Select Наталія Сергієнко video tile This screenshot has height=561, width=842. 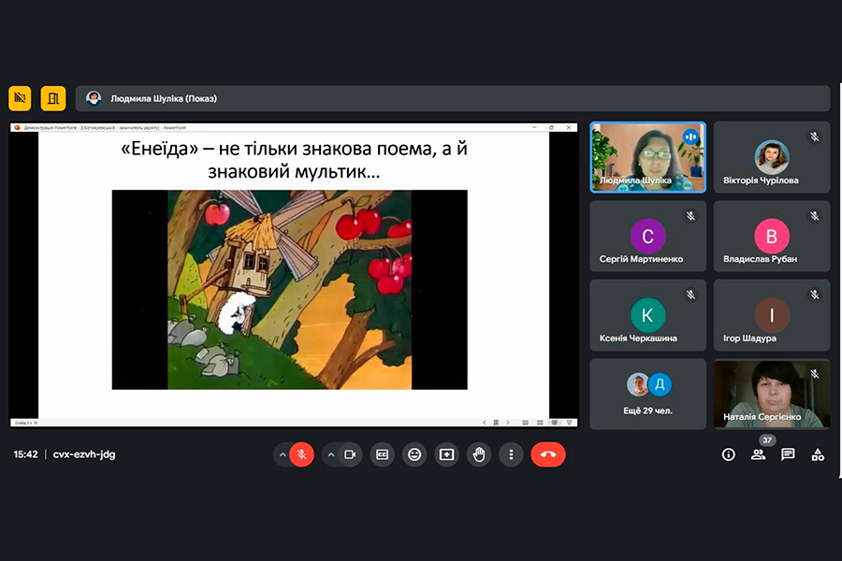772,394
